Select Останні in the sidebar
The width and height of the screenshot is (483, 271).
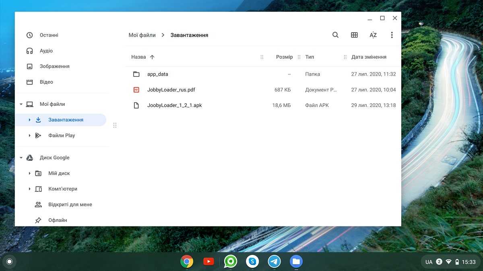tap(49, 35)
